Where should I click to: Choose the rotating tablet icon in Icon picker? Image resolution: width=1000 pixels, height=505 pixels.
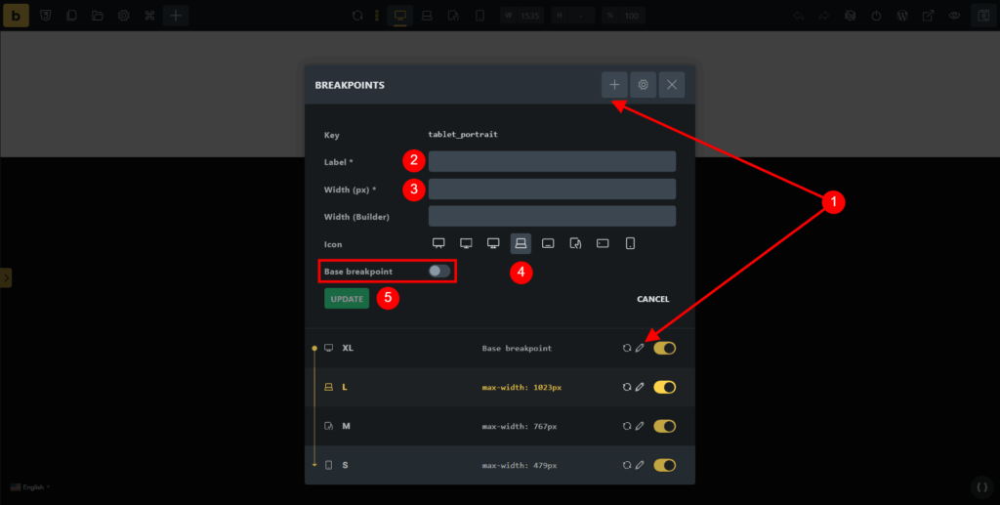[575, 243]
